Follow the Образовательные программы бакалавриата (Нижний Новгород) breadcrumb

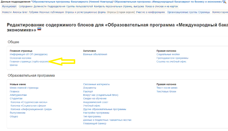[x=73, y=2]
